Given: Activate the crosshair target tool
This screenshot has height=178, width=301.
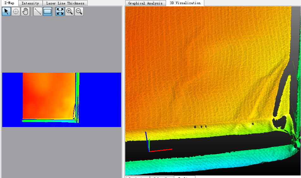Looking at the screenshot, I should tap(16, 12).
